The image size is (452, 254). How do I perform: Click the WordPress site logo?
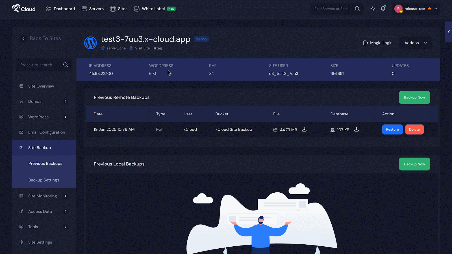[x=90, y=43]
